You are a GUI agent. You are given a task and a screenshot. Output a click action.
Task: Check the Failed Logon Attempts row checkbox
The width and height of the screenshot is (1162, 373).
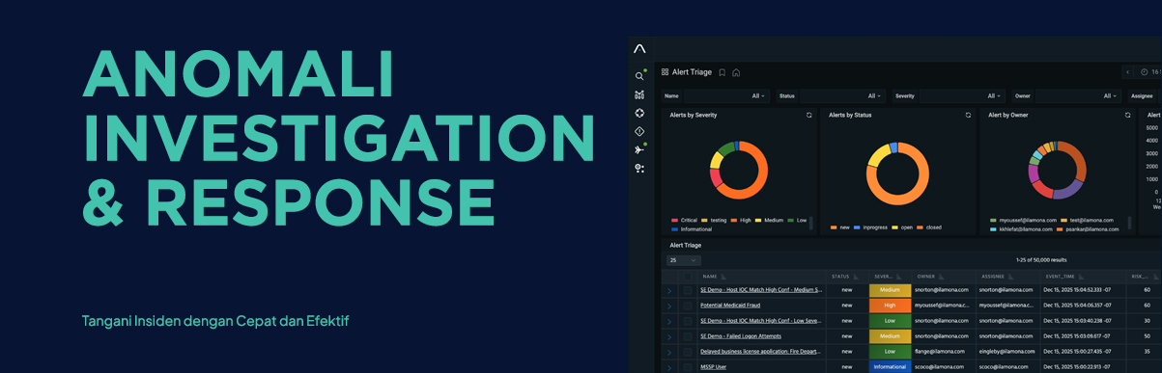click(688, 336)
